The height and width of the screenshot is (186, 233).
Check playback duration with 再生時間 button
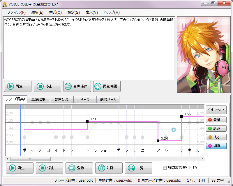[x=107, y=86]
